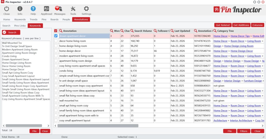Click the search icon in the Word count column header
Image resolution: width=266 pixels, height=139 pixels.
click(112, 31)
